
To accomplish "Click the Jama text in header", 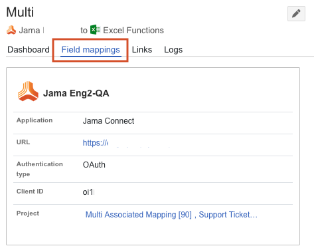I will [29, 30].
